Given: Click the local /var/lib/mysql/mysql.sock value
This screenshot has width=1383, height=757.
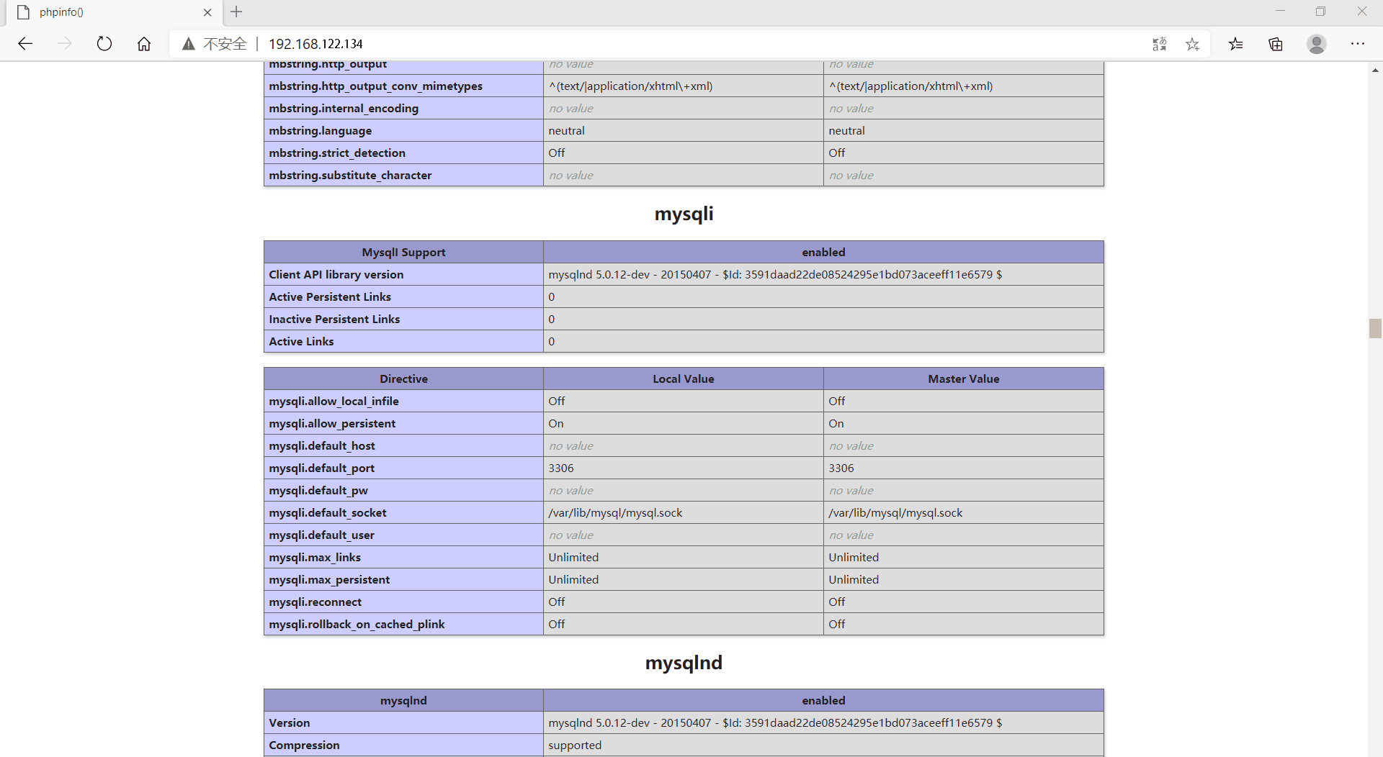Looking at the screenshot, I should 615,512.
